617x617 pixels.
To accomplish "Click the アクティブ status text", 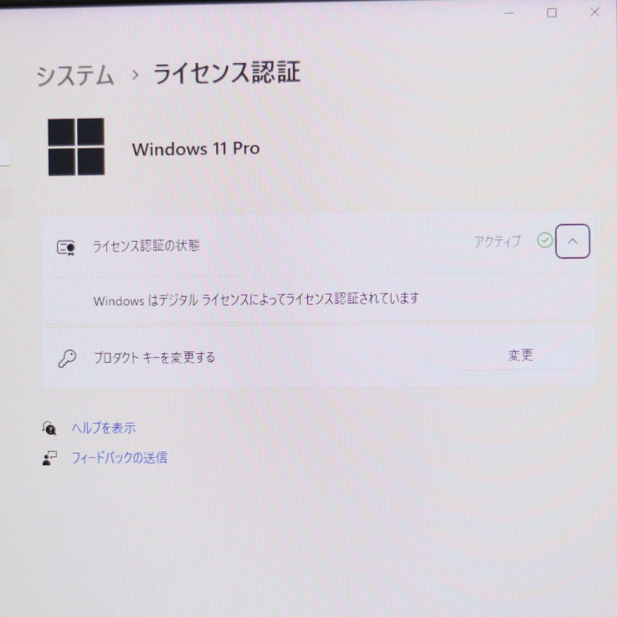I will [497, 241].
